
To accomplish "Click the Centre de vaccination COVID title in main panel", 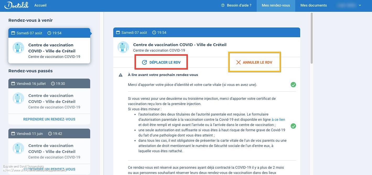I will pos(180,45).
